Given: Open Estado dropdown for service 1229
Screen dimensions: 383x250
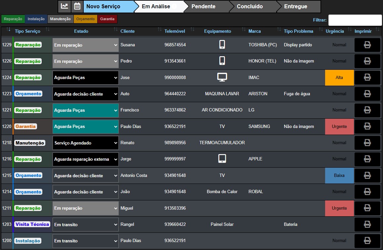Looking at the screenshot, I should (85, 45).
